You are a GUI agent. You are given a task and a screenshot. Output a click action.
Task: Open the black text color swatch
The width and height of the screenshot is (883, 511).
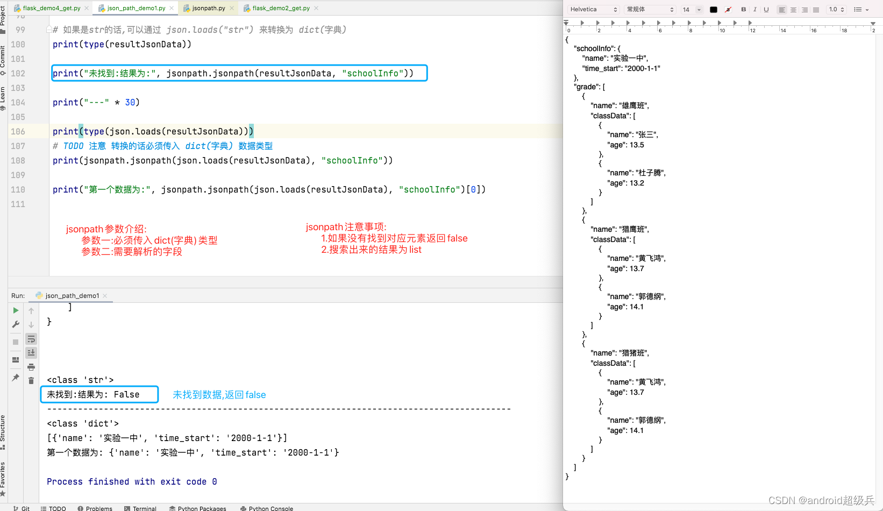click(x=714, y=10)
